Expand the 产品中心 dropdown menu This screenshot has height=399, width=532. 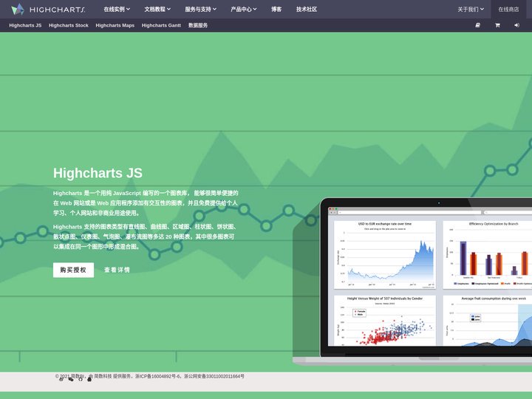click(244, 9)
